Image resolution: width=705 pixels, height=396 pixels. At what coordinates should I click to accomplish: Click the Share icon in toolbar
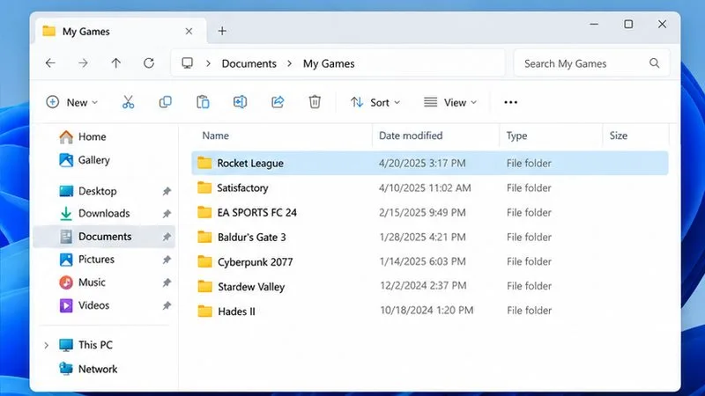coord(278,102)
